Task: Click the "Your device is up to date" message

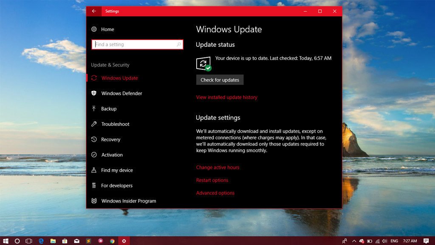Action: (x=273, y=58)
